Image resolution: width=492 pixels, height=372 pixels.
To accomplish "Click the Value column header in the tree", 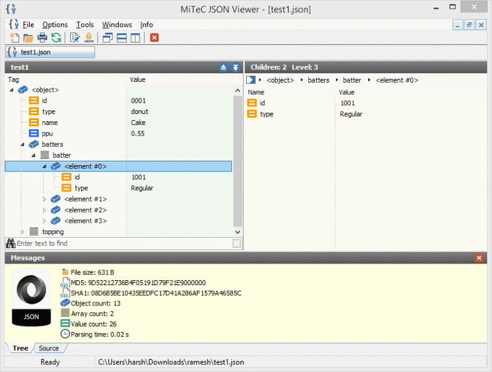I will point(180,79).
